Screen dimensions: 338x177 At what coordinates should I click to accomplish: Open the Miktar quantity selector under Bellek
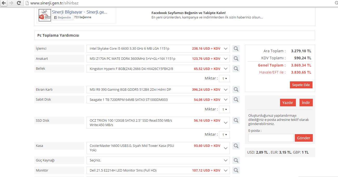(x=224, y=78)
